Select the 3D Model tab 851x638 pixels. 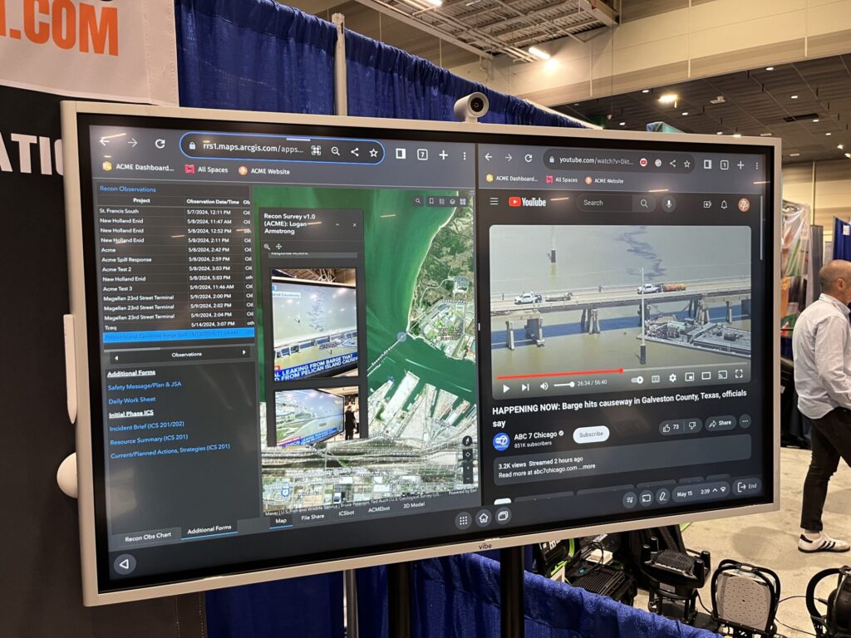[414, 505]
